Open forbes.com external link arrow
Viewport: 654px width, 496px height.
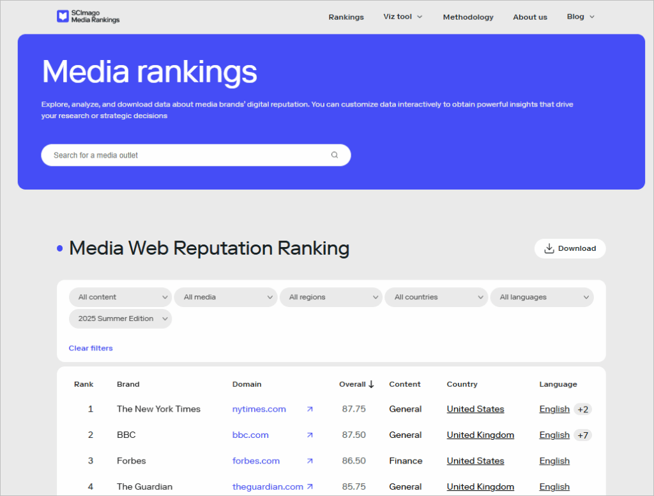point(310,461)
